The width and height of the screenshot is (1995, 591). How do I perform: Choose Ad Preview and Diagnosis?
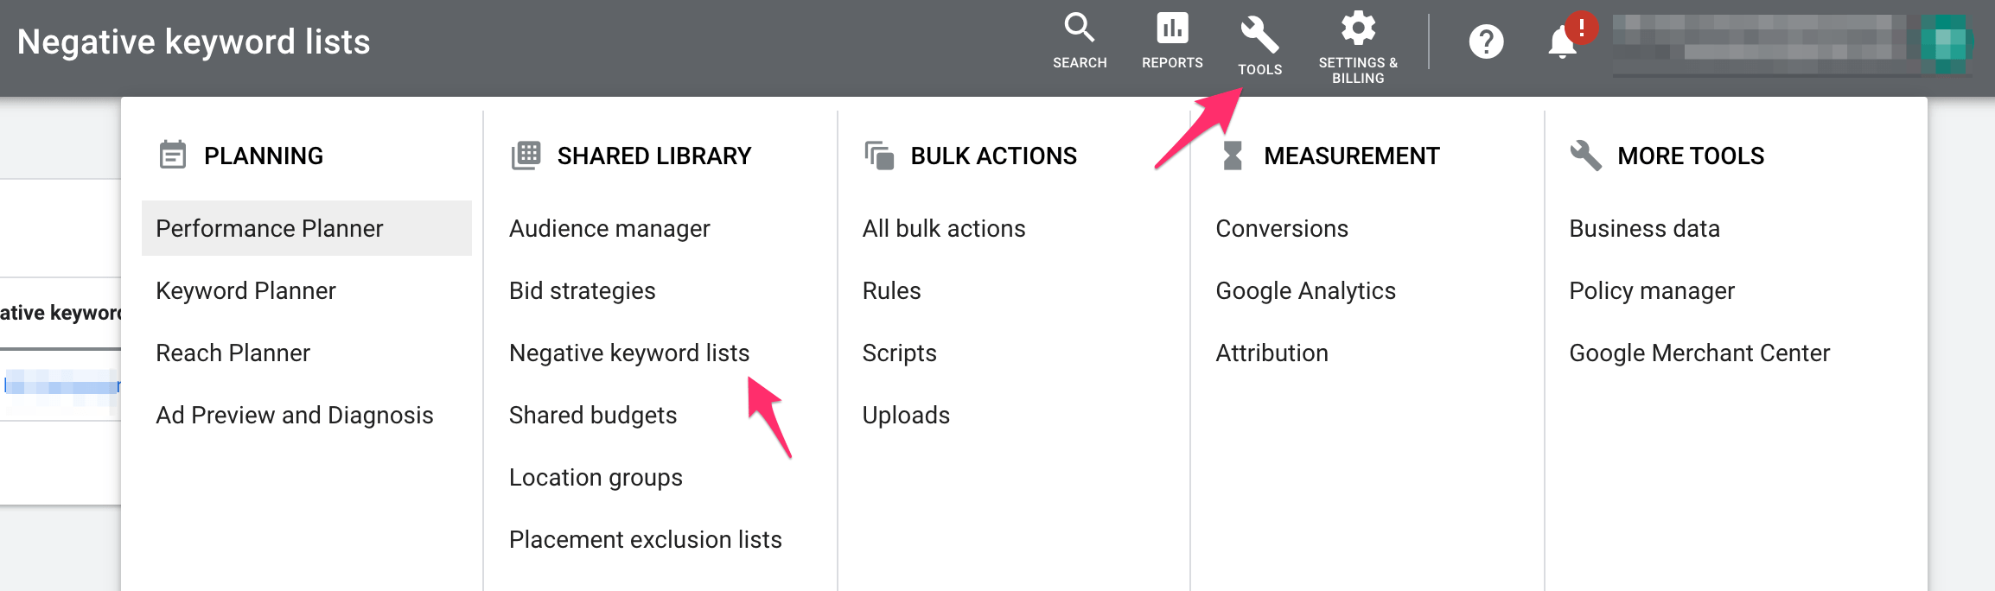pos(294,416)
